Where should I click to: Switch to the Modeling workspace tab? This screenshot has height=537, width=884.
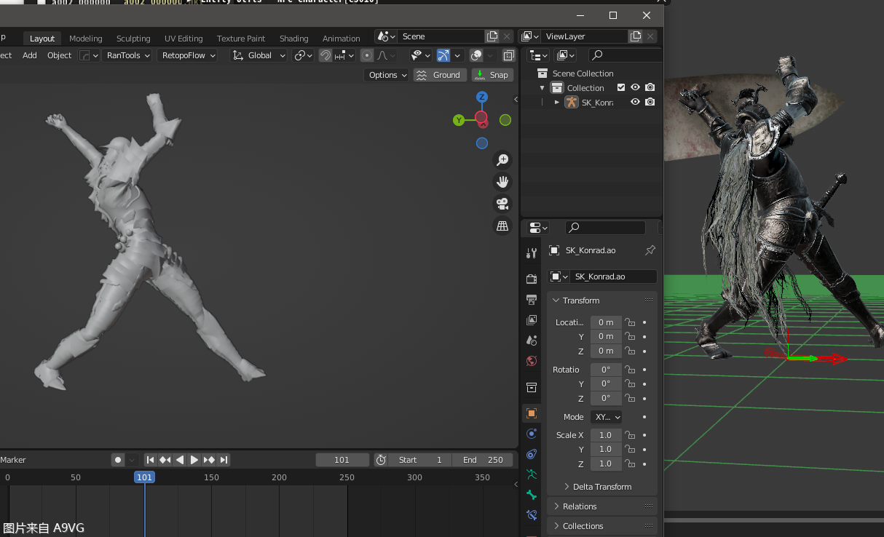86,39
